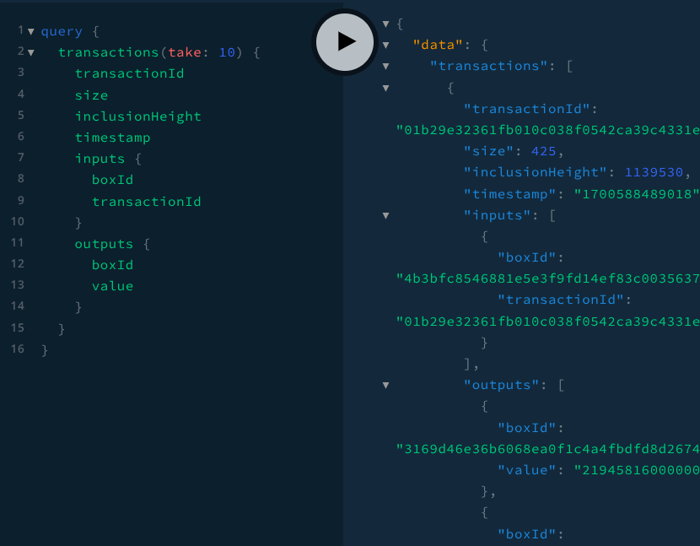This screenshot has height=546, width=700.
Task: Click the outputs field on line 11
Action: click(x=104, y=244)
